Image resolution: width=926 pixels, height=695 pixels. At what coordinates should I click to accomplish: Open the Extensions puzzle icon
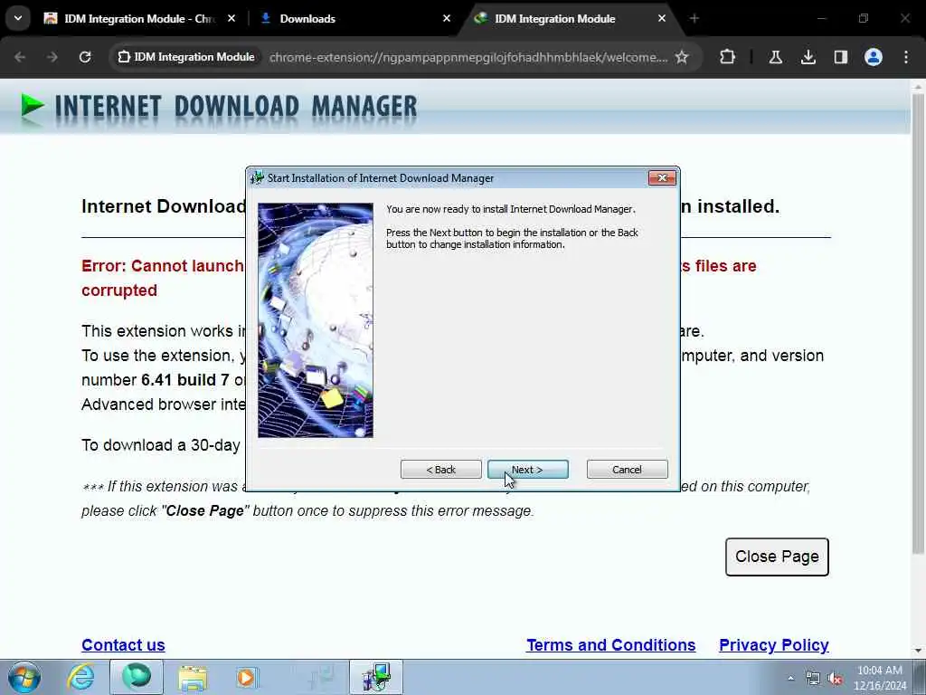coord(727,57)
